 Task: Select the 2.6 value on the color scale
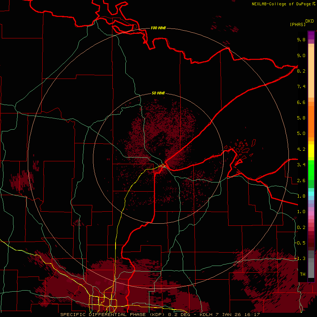[301, 181]
